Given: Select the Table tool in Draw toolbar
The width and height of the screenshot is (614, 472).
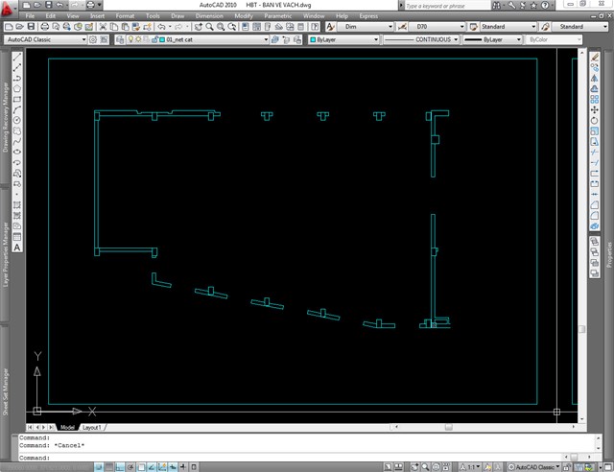Looking at the screenshot, I should pyautogui.click(x=17, y=237).
